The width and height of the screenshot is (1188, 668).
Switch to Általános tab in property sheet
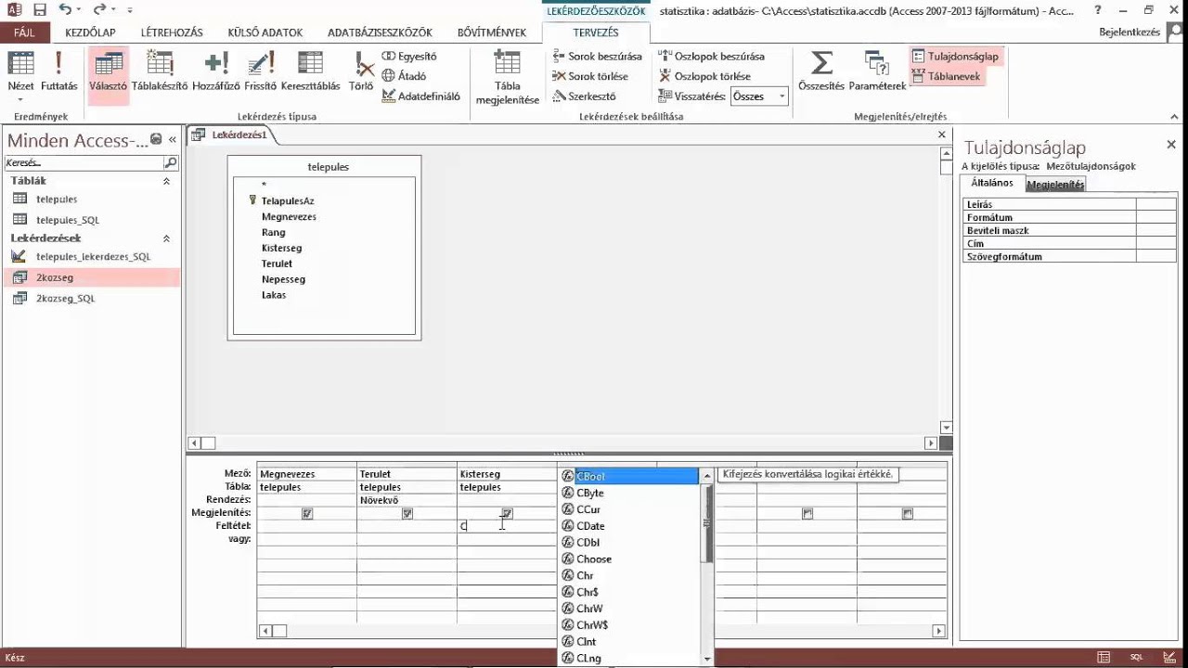coord(992,183)
